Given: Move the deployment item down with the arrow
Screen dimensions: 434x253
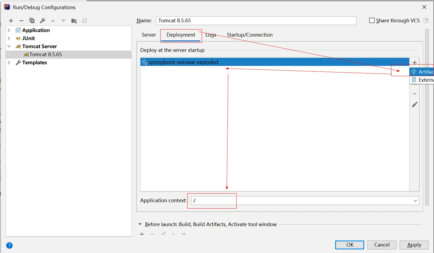Looking at the screenshot, I should tap(415, 94).
